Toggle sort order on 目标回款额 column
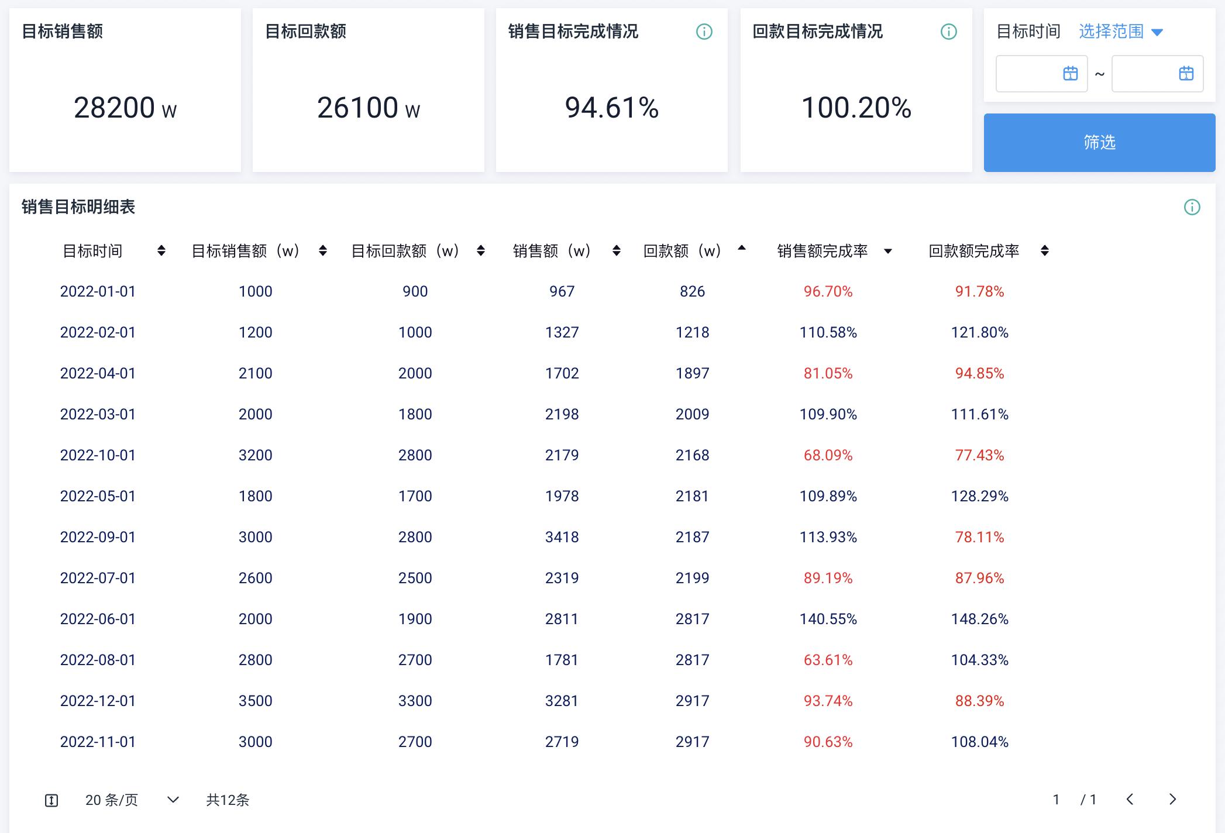This screenshot has height=833, width=1225. click(x=480, y=251)
